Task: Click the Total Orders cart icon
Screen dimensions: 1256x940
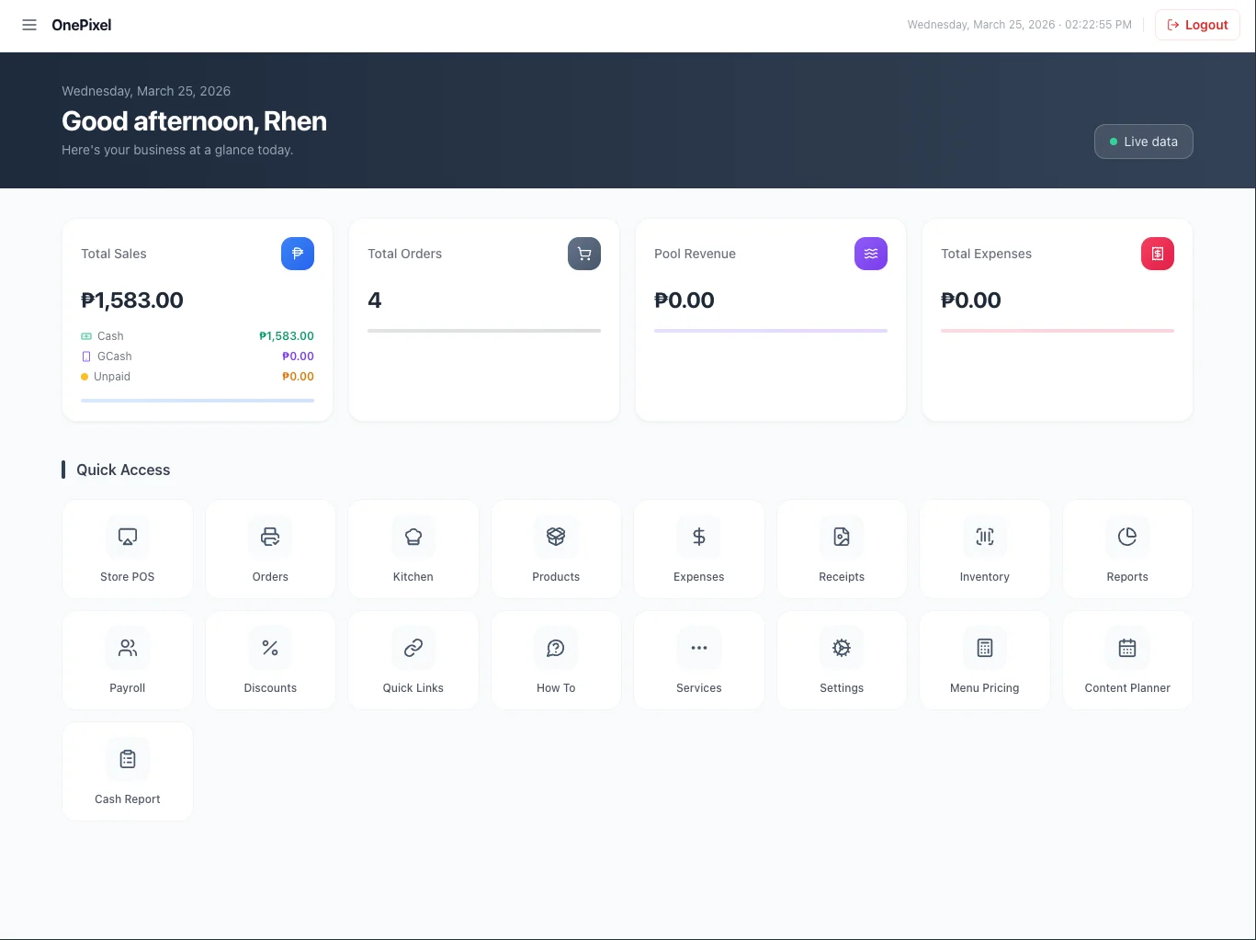Action: [584, 254]
